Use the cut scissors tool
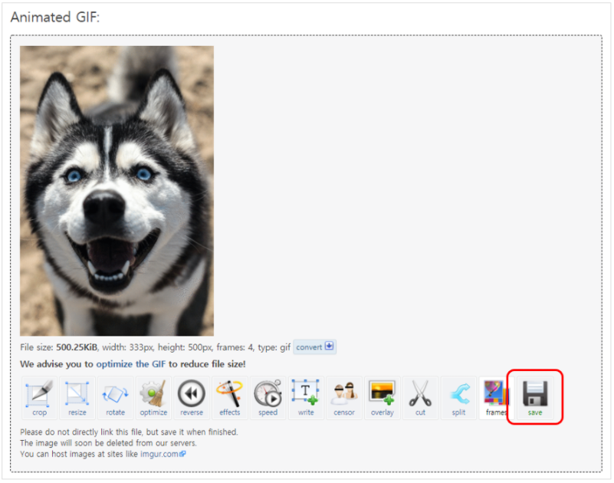Image resolution: width=614 pixels, height=483 pixels. 420,398
